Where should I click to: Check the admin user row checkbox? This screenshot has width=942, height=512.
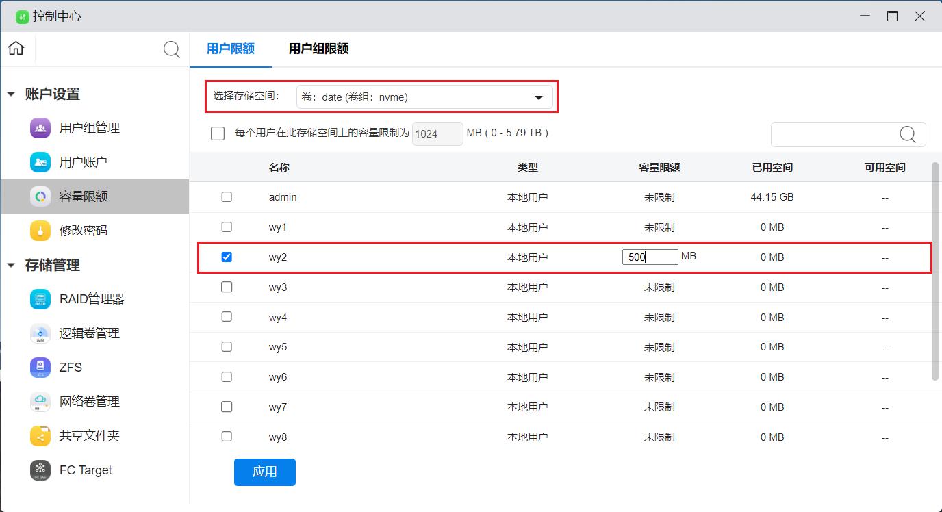pyautogui.click(x=227, y=196)
